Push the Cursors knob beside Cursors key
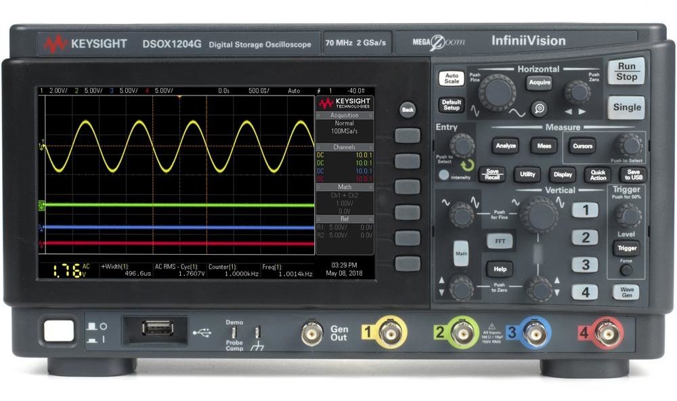The image size is (677, 401). (629, 145)
